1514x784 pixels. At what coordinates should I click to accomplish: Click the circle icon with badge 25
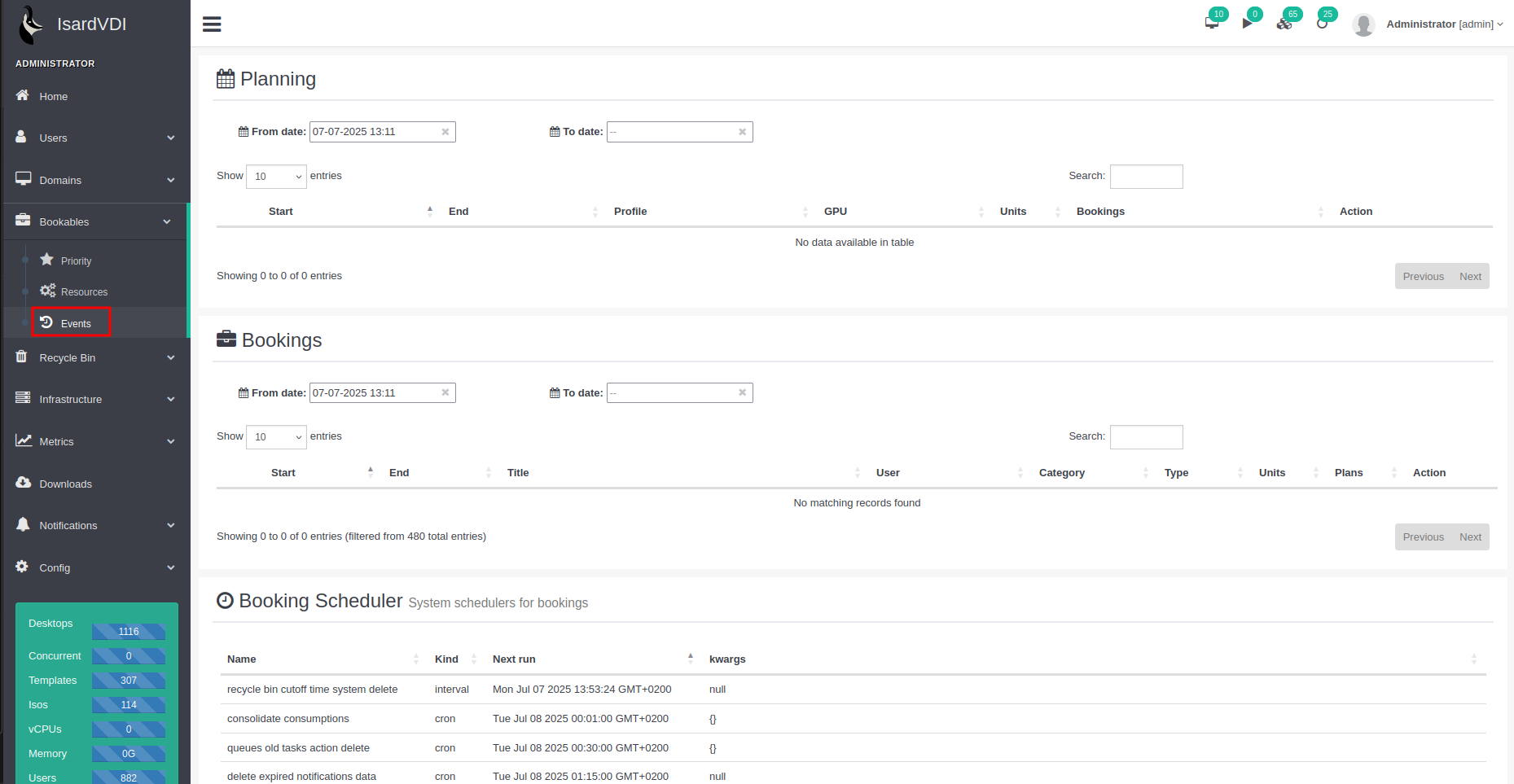point(1321,24)
